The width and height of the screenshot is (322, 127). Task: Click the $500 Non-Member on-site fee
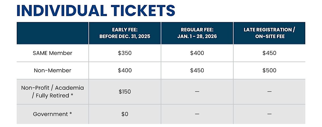(269, 71)
